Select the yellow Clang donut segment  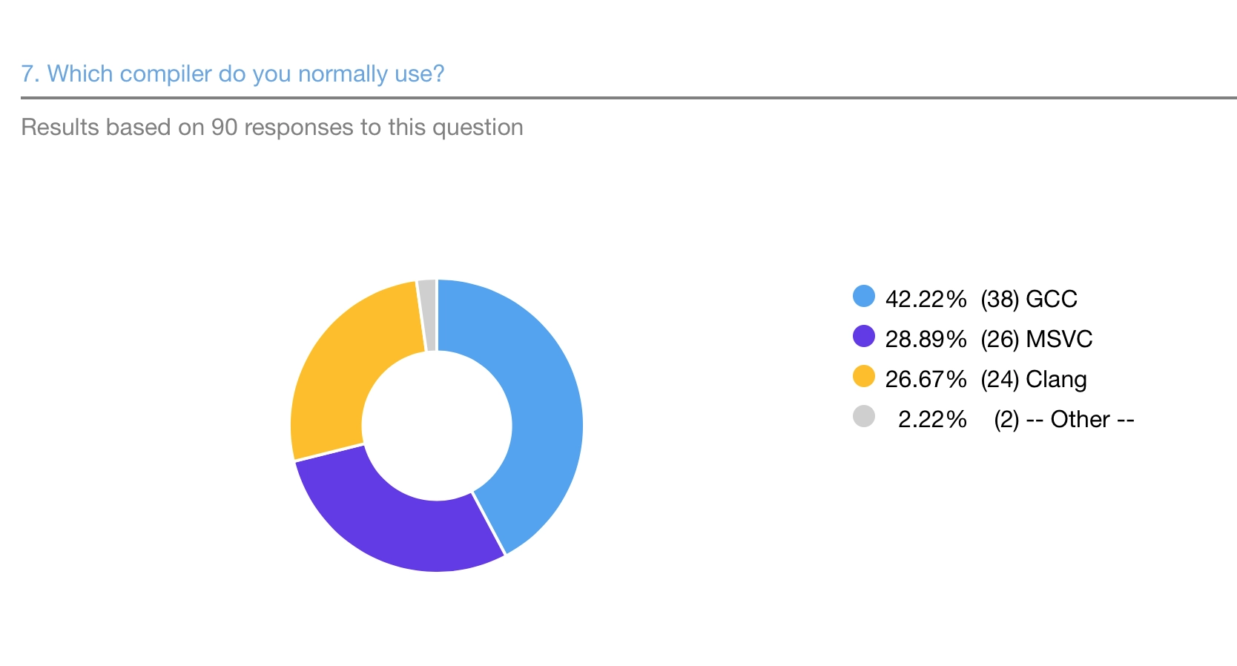coord(334,363)
